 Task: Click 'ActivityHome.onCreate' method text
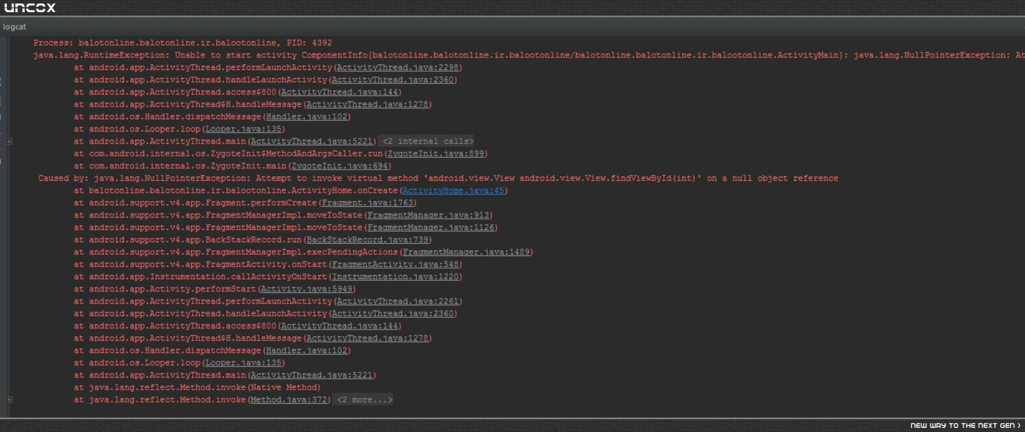click(x=344, y=191)
